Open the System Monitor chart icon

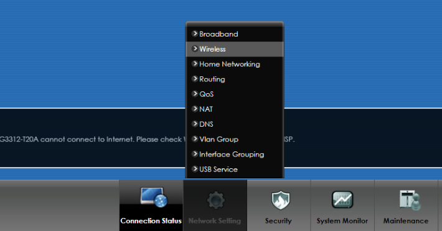point(342,199)
